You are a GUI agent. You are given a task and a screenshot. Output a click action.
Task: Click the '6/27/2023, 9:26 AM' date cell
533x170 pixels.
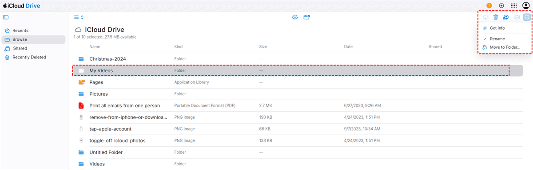click(x=362, y=105)
